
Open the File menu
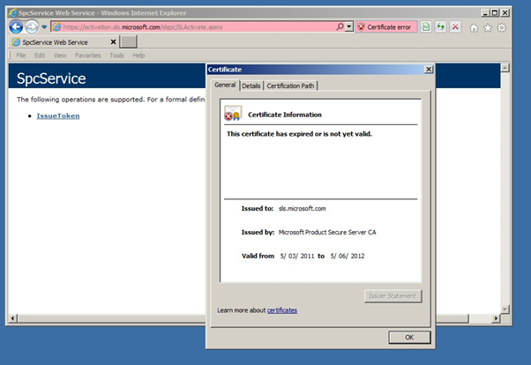coord(21,56)
